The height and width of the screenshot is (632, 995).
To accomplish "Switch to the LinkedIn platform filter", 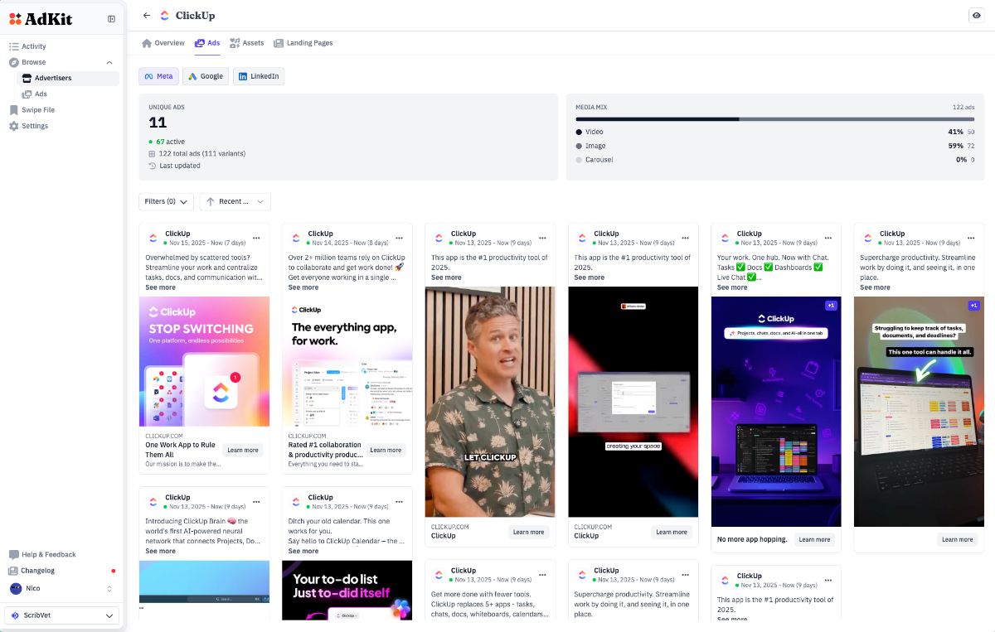I will (258, 76).
